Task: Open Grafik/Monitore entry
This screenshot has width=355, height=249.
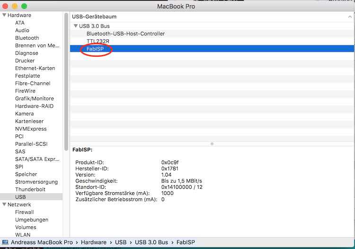Action: [x=35, y=98]
